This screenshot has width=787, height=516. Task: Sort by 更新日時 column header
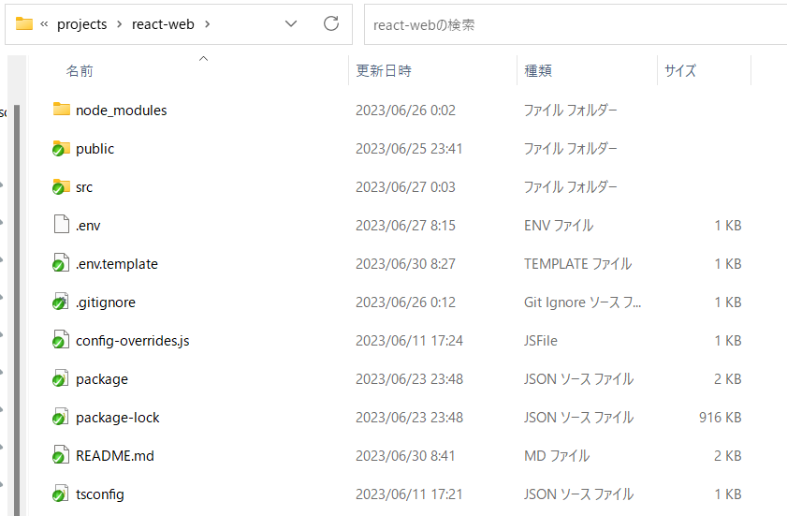tap(384, 71)
